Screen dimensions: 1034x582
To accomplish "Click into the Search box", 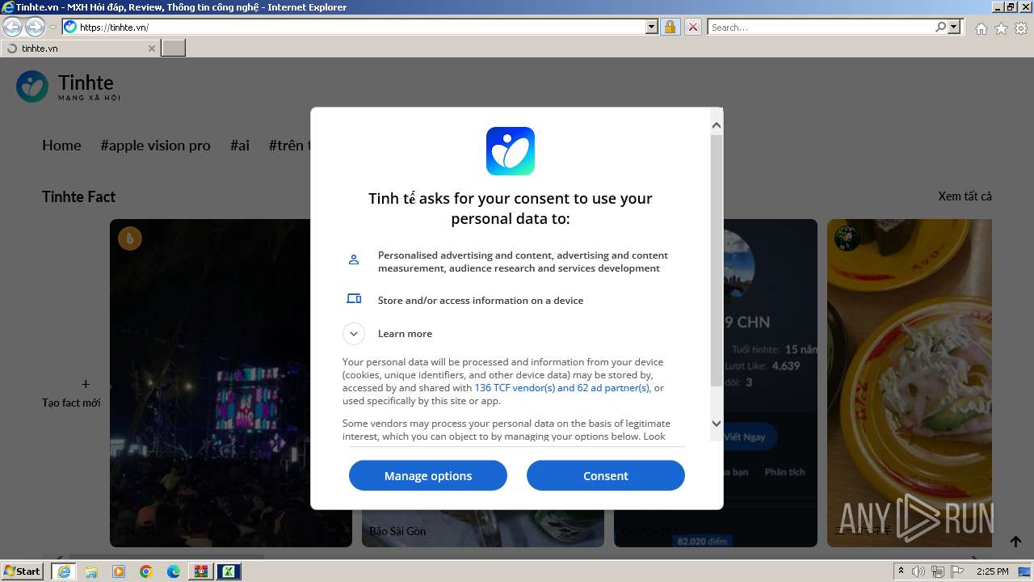I will point(821,27).
